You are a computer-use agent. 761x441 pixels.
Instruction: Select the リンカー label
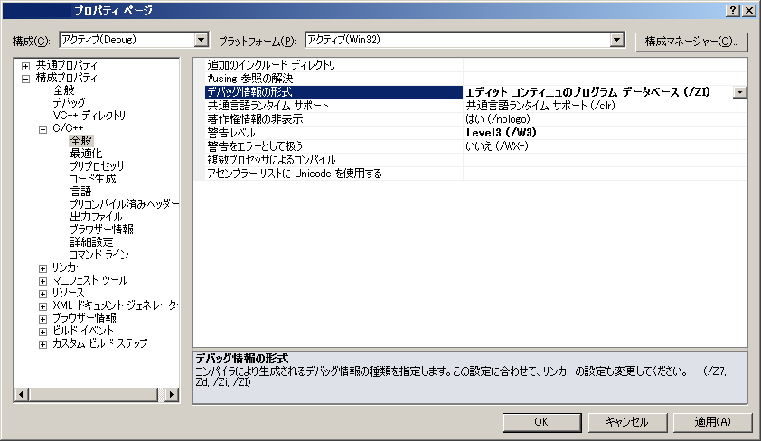(x=68, y=267)
